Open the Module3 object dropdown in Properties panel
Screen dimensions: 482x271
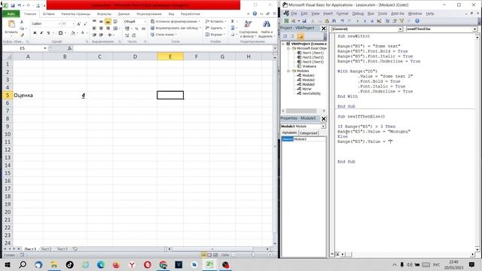point(323,126)
